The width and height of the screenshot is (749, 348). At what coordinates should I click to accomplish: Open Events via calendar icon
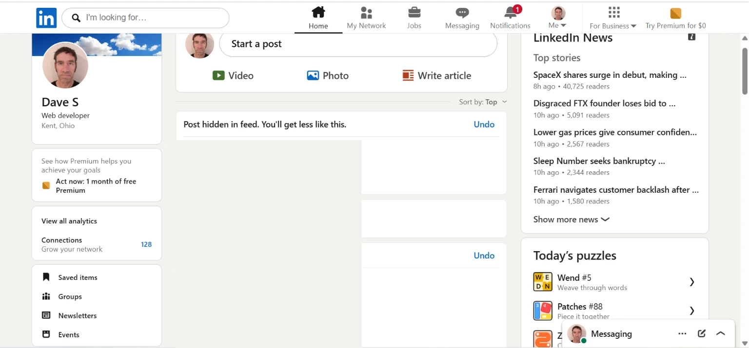46,334
